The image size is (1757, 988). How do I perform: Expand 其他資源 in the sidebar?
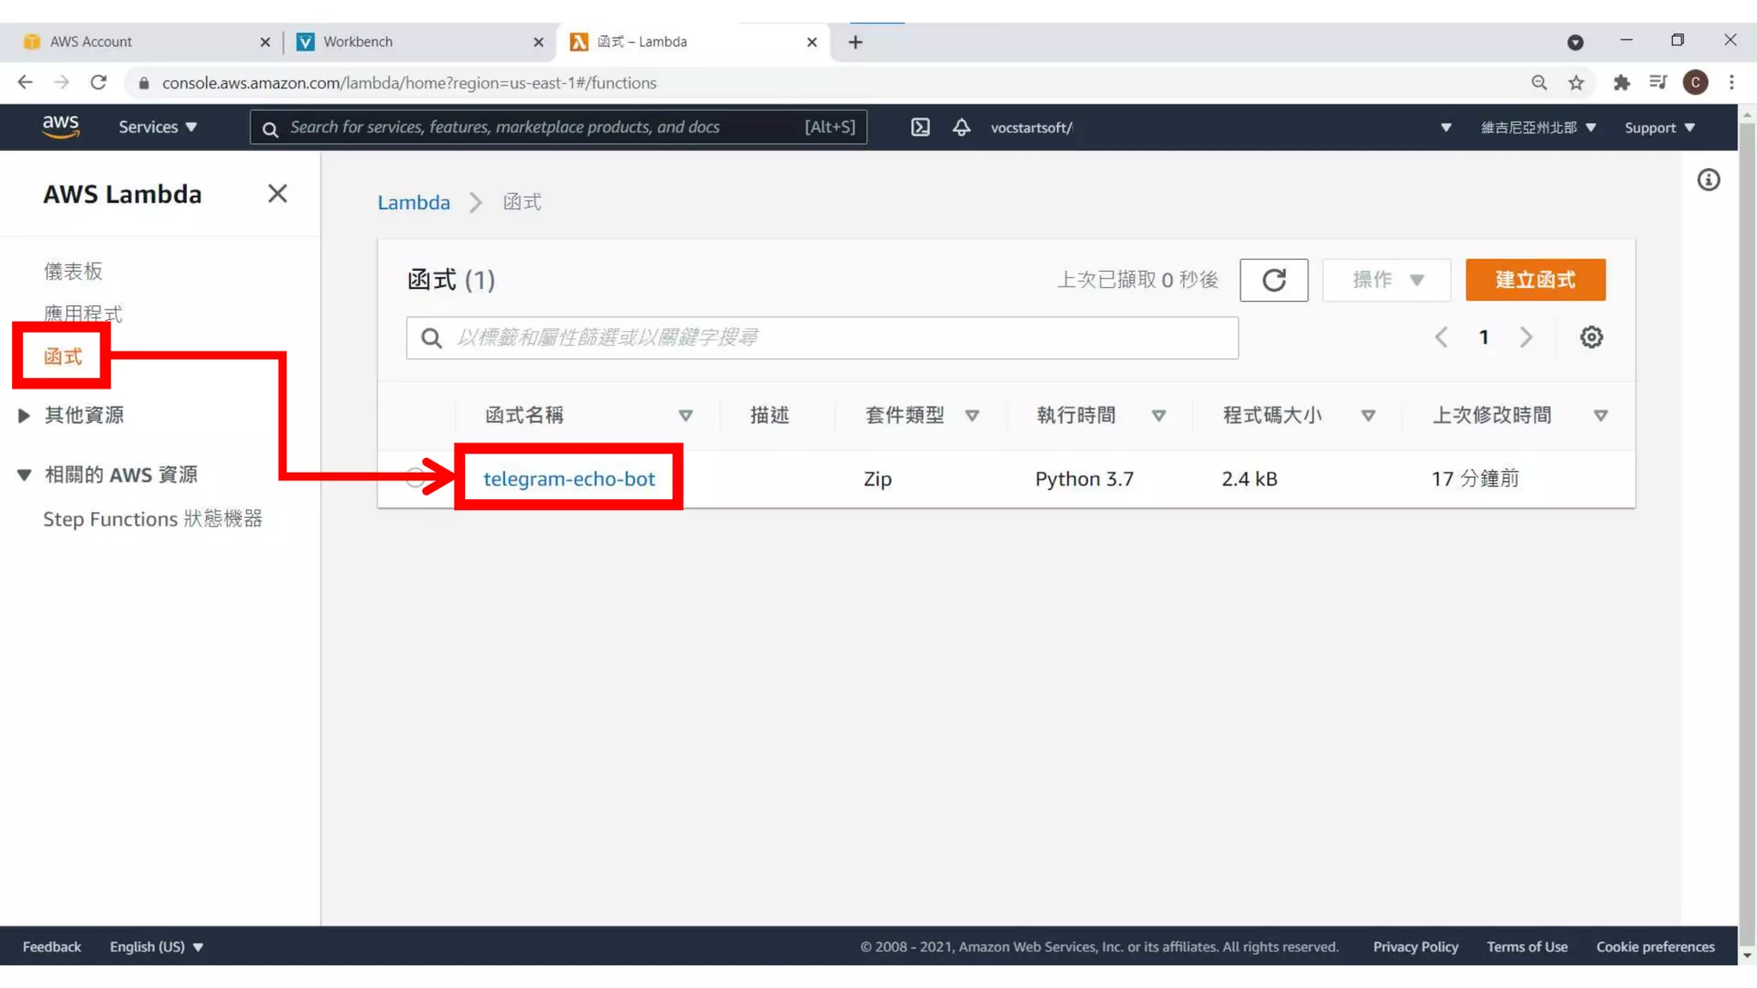click(x=24, y=416)
